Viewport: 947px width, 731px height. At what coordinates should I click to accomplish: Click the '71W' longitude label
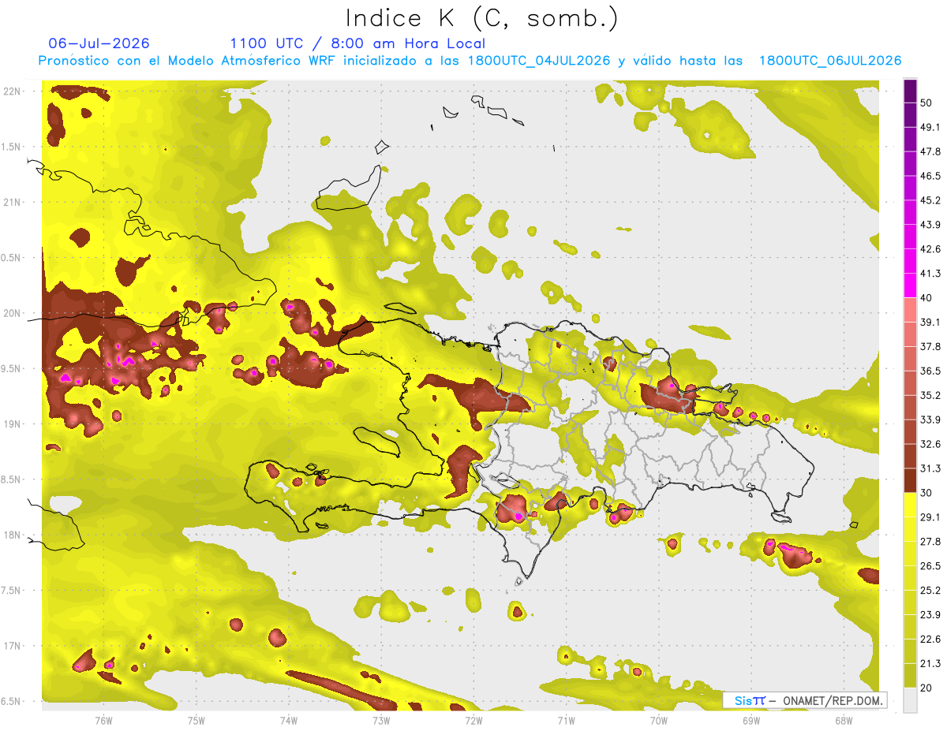[x=566, y=721]
